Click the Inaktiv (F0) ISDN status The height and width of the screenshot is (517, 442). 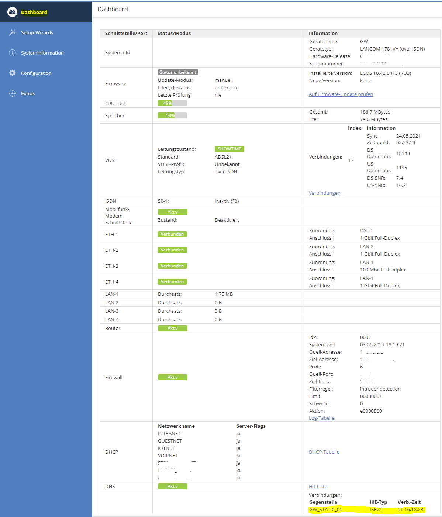(227, 201)
